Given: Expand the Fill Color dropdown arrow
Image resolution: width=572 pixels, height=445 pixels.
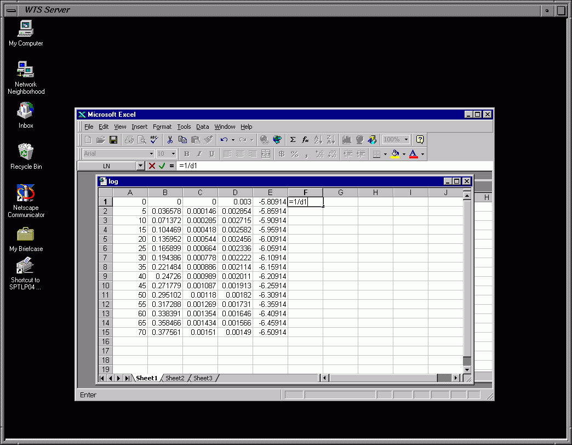Looking at the screenshot, I should tap(404, 154).
